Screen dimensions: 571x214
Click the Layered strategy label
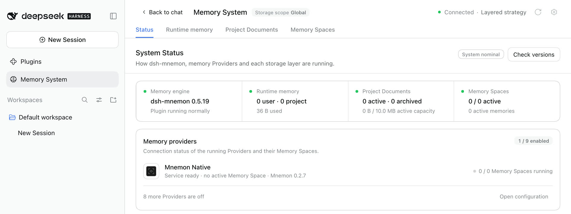point(503,12)
